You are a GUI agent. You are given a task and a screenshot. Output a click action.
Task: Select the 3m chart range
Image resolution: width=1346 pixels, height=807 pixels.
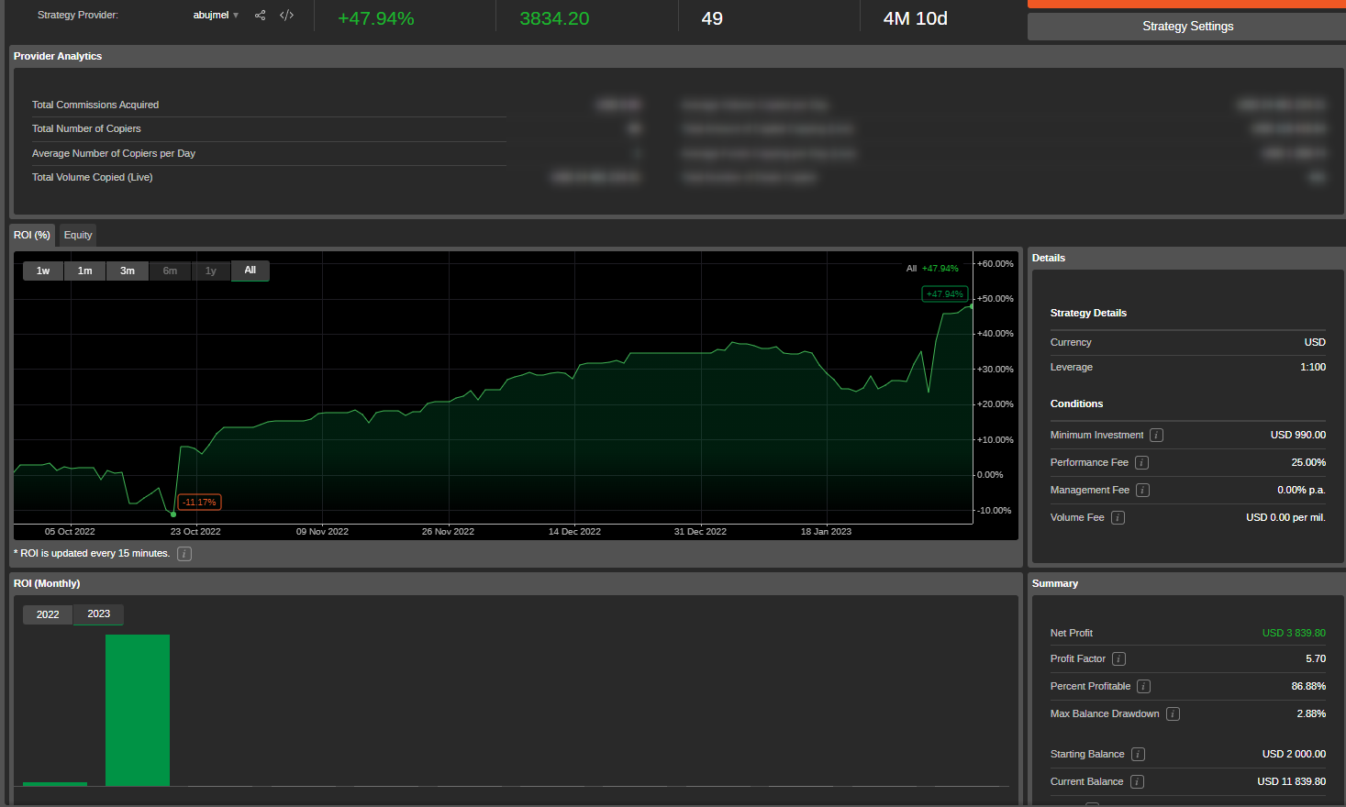coord(128,271)
